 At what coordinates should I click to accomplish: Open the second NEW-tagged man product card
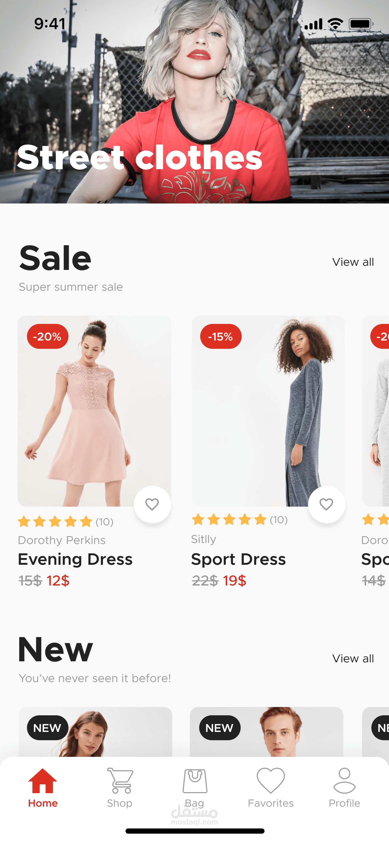(x=266, y=732)
